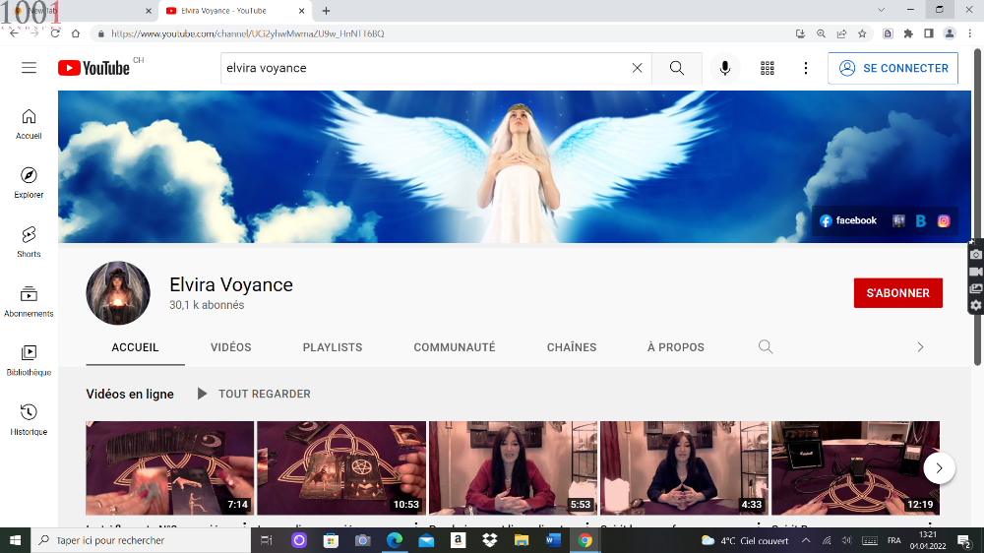Open Explorer in the sidebar
The image size is (984, 553).
(x=29, y=182)
